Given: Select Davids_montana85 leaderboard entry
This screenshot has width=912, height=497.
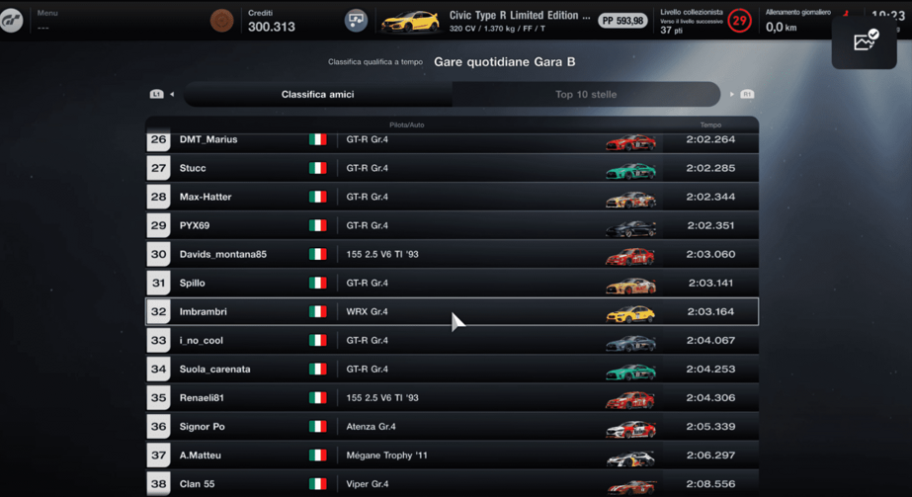Looking at the screenshot, I should (453, 255).
